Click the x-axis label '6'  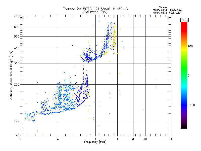coord(117,139)
